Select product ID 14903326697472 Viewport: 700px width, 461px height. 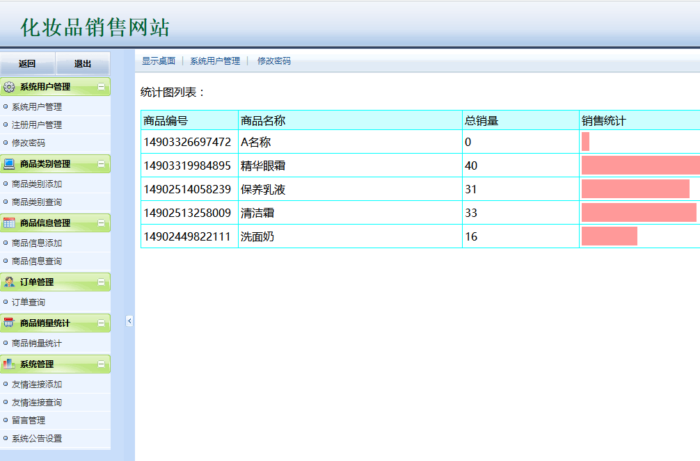coord(187,142)
